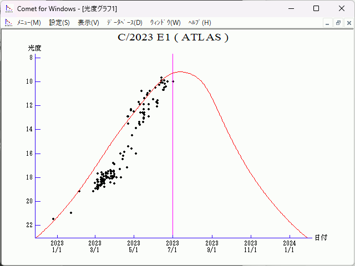
Task: Click magnitude 14 on the vertical axis
Action: pyautogui.click(x=29, y=129)
